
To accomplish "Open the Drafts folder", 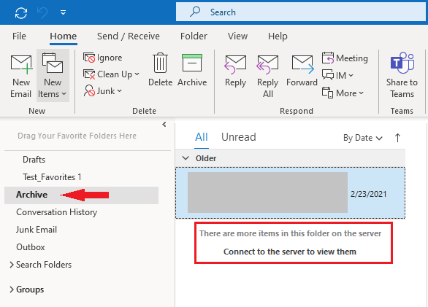I will coord(34,160).
